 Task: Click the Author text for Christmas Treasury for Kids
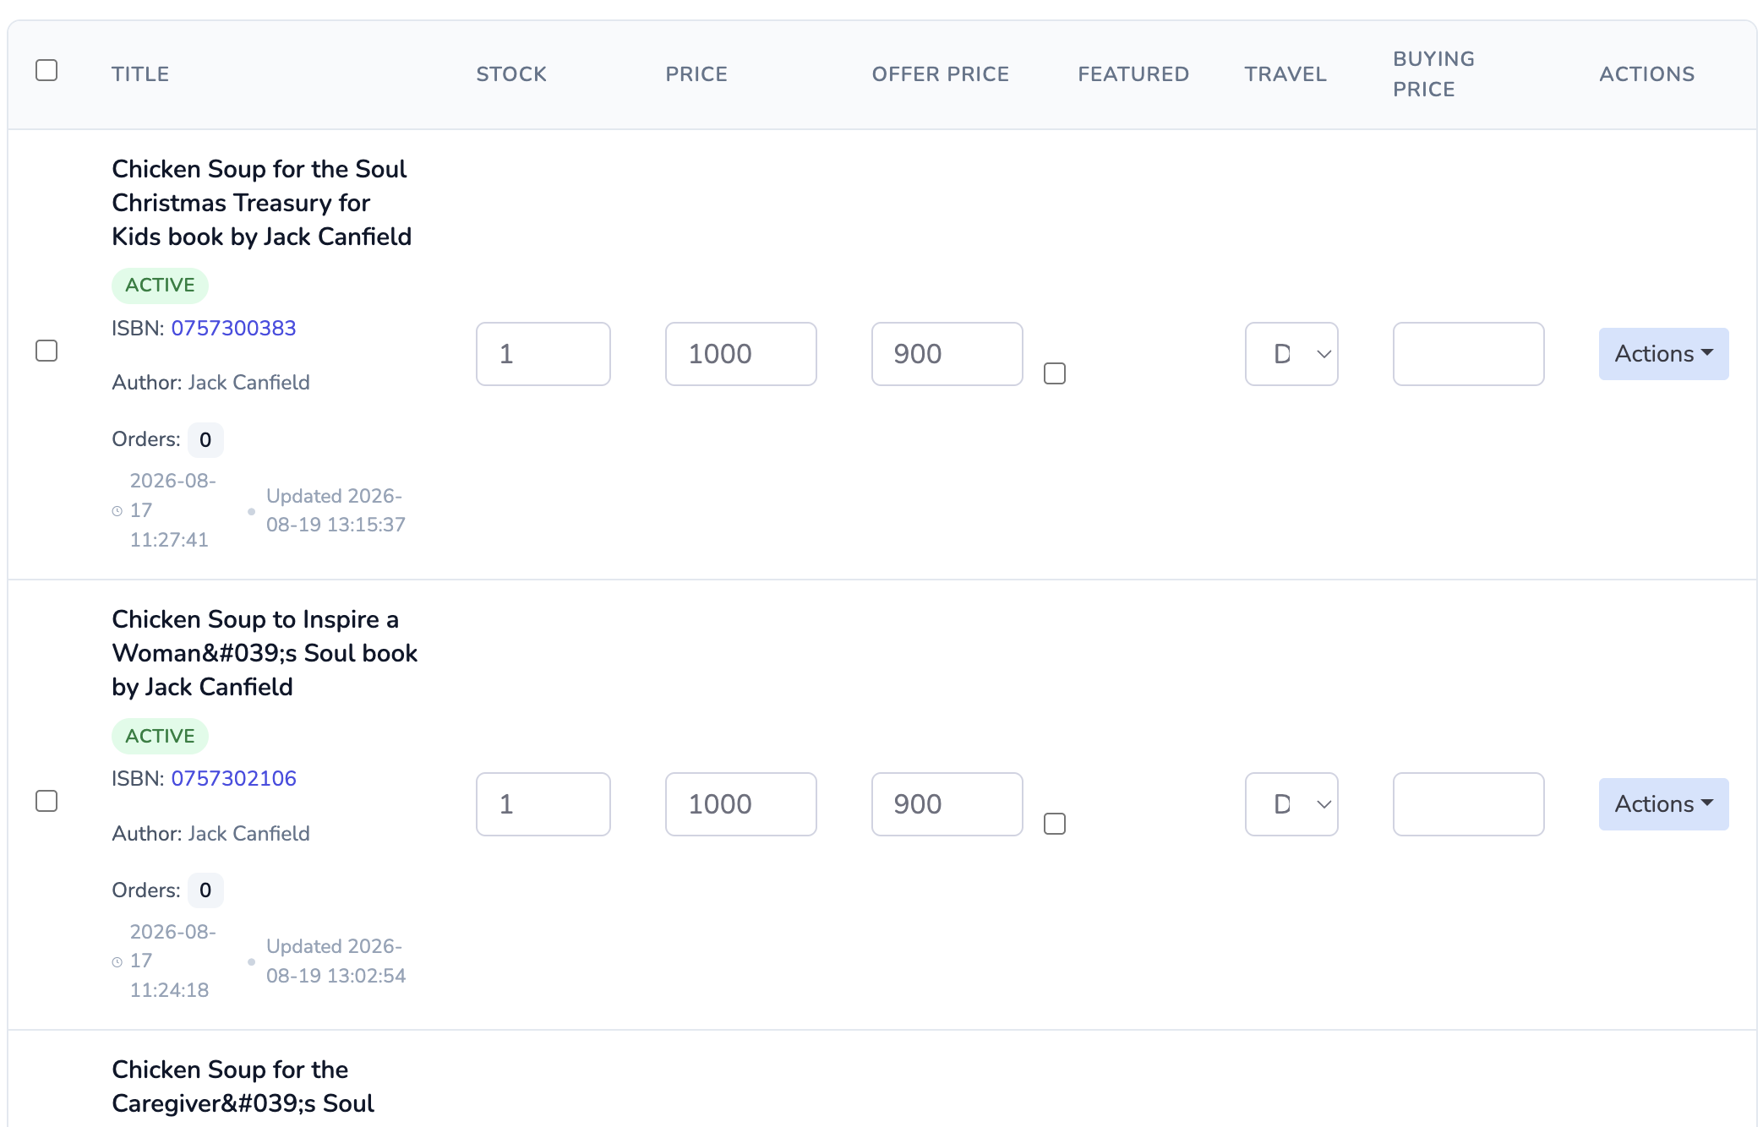[210, 383]
